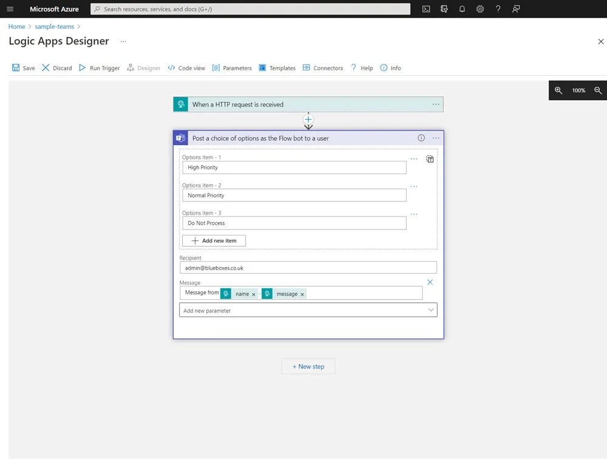607x460 pixels.
Task: Open Directories and subscriptions filter icon
Action: click(444, 9)
